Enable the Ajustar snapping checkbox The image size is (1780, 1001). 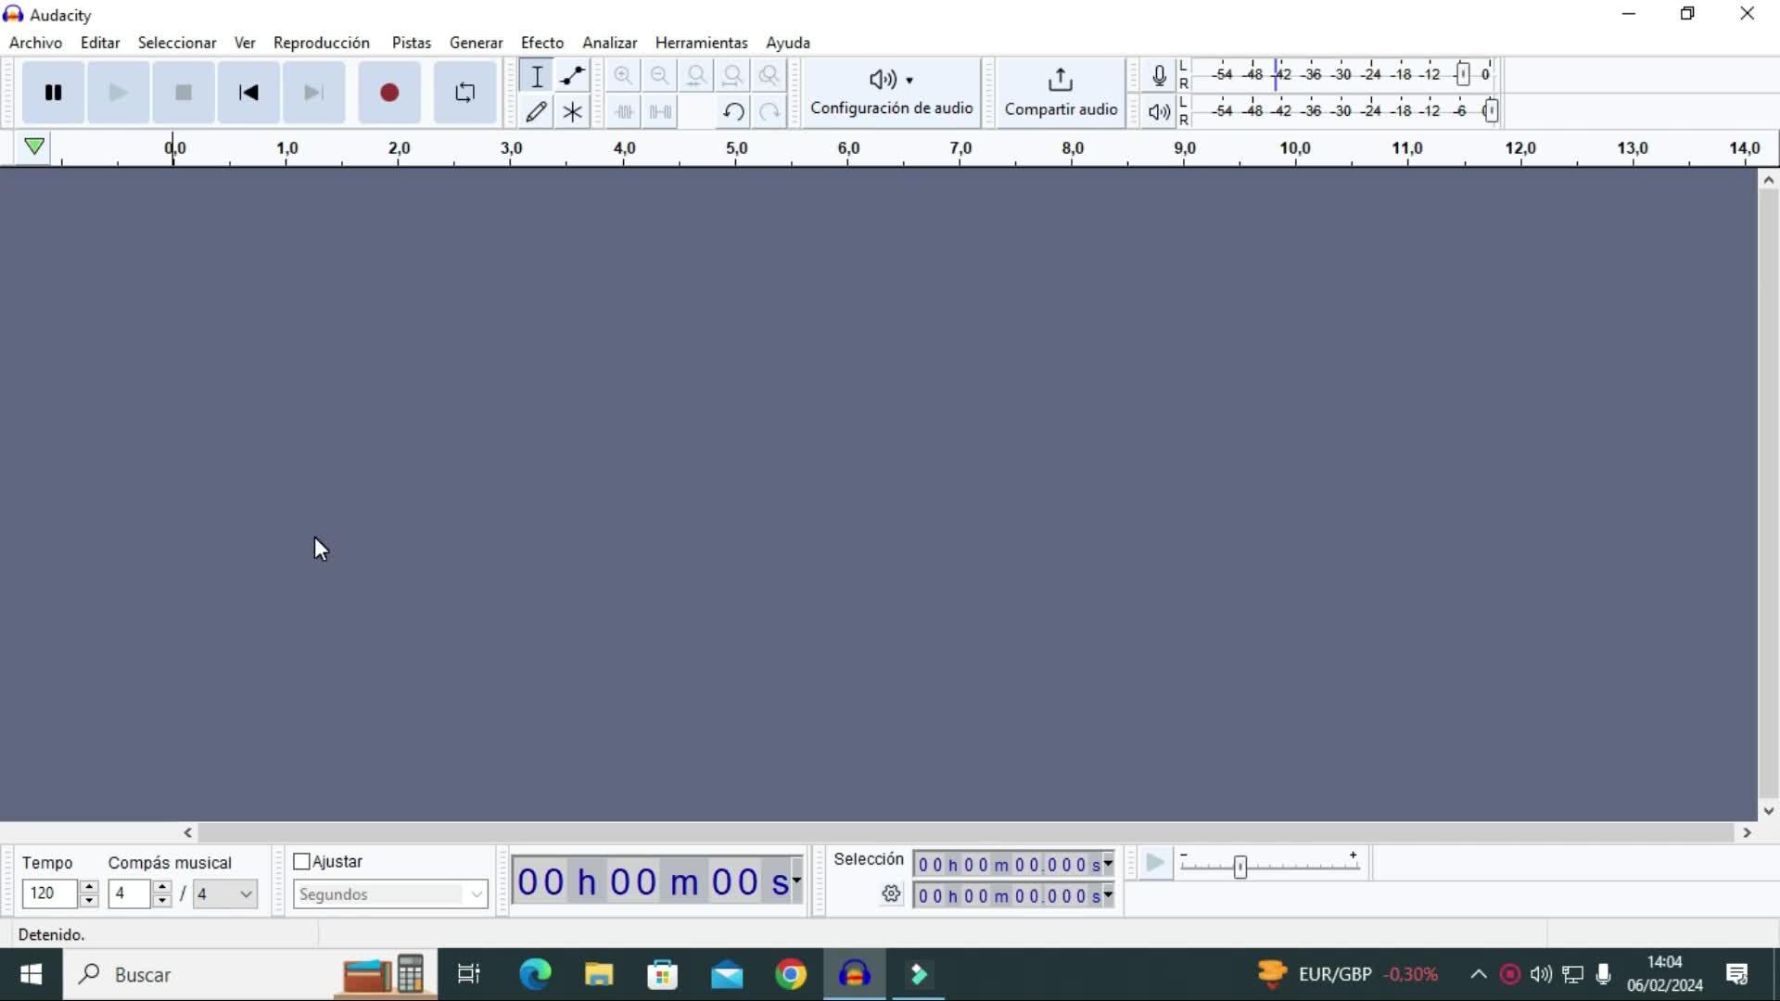pos(301,862)
